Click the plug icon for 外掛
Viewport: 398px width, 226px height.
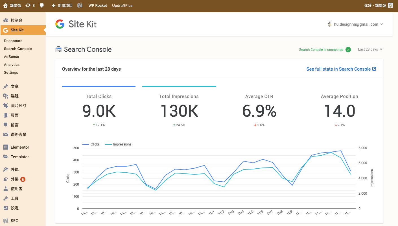tap(6, 179)
